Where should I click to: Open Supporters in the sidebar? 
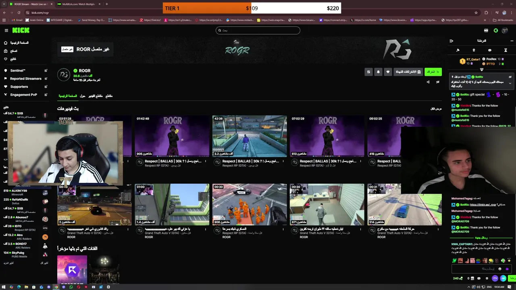[19, 87]
